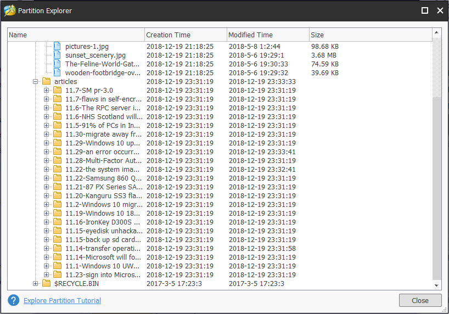Viewport: 449px width, 314px height.
Task: Click the $RECYCLE.BIN folder icon
Action: click(47, 284)
